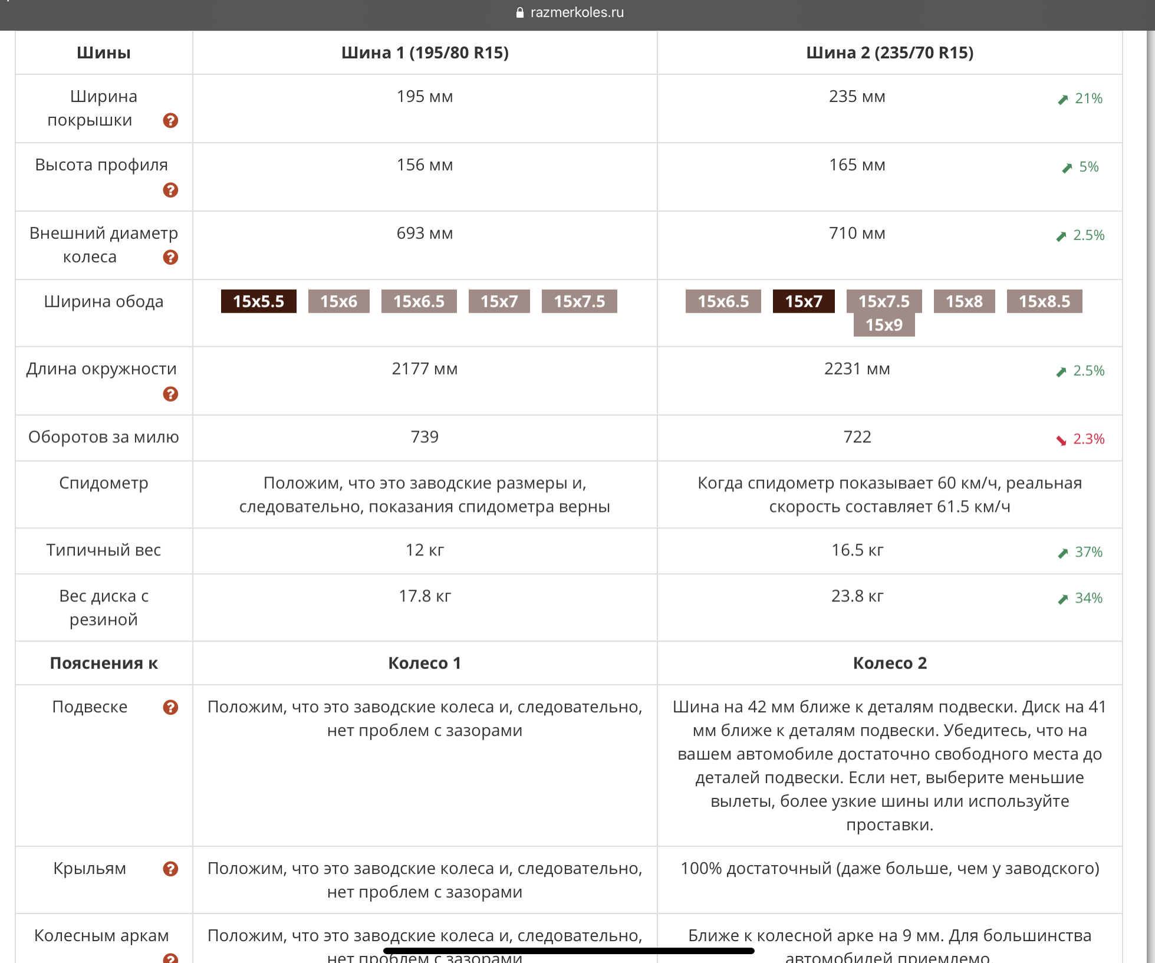Select rim width 15x6 for tire 1

click(x=338, y=301)
